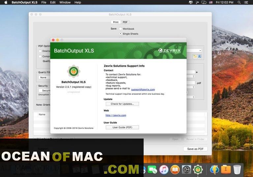This screenshot has height=177, width=253.
Task: Switch to the Print tab
Action: [x=116, y=22]
